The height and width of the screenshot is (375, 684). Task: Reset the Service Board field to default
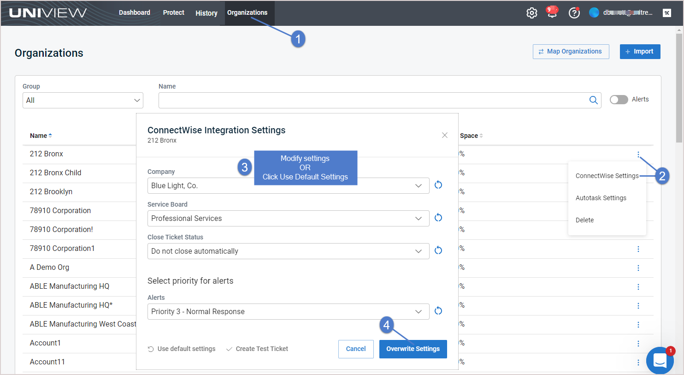[x=438, y=218]
